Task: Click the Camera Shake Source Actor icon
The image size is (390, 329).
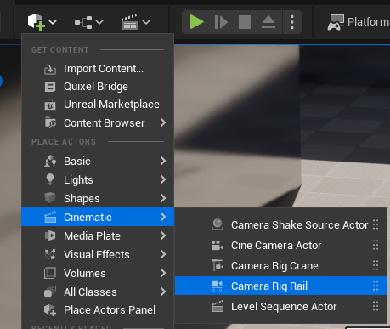Action: [218, 224]
